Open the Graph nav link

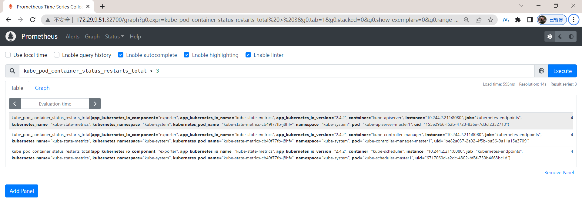point(92,37)
